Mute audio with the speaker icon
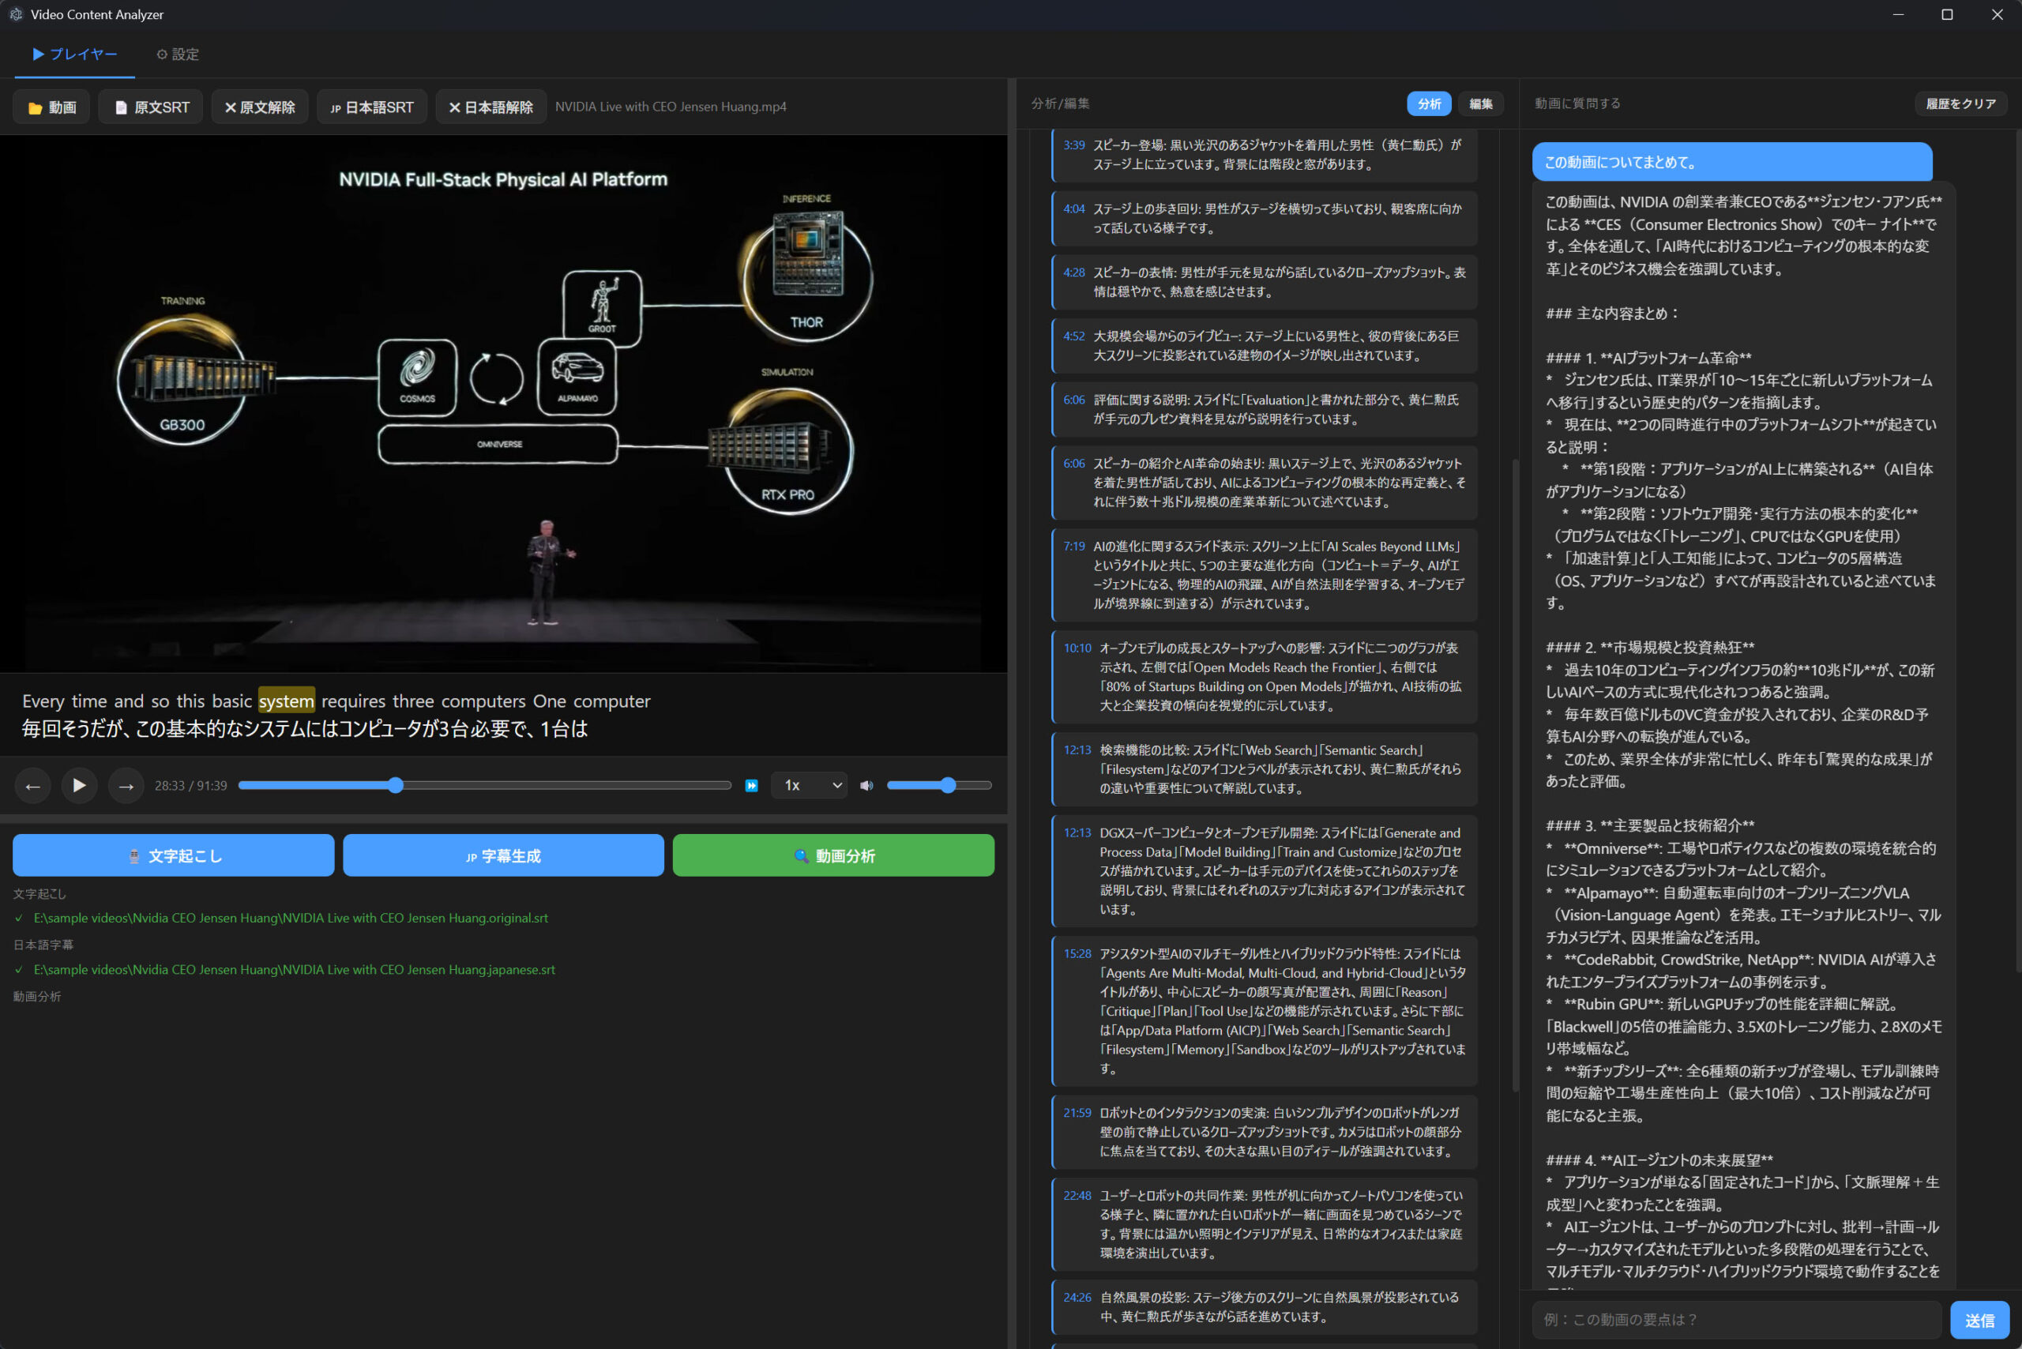Screen dimensions: 2022x1349 (866, 786)
